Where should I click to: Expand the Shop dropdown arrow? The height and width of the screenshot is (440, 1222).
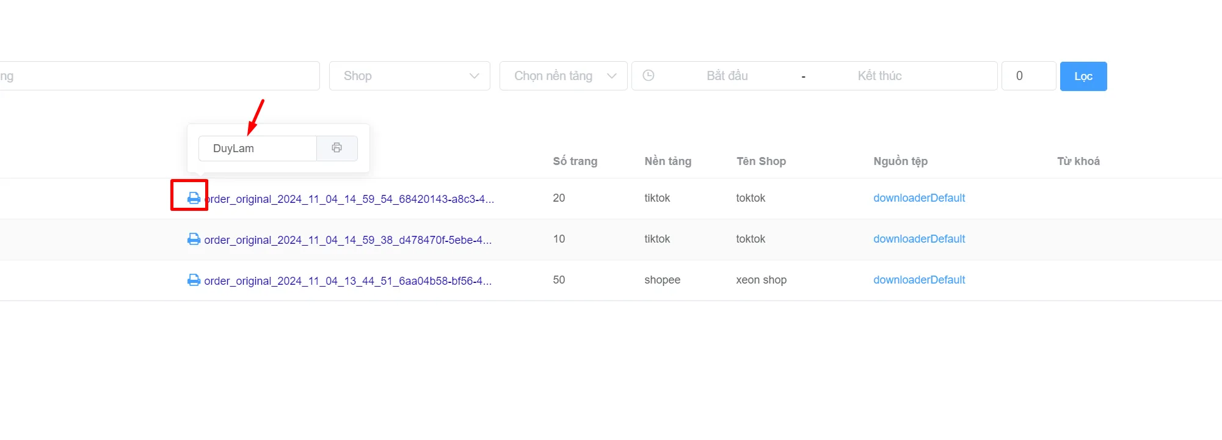(475, 76)
